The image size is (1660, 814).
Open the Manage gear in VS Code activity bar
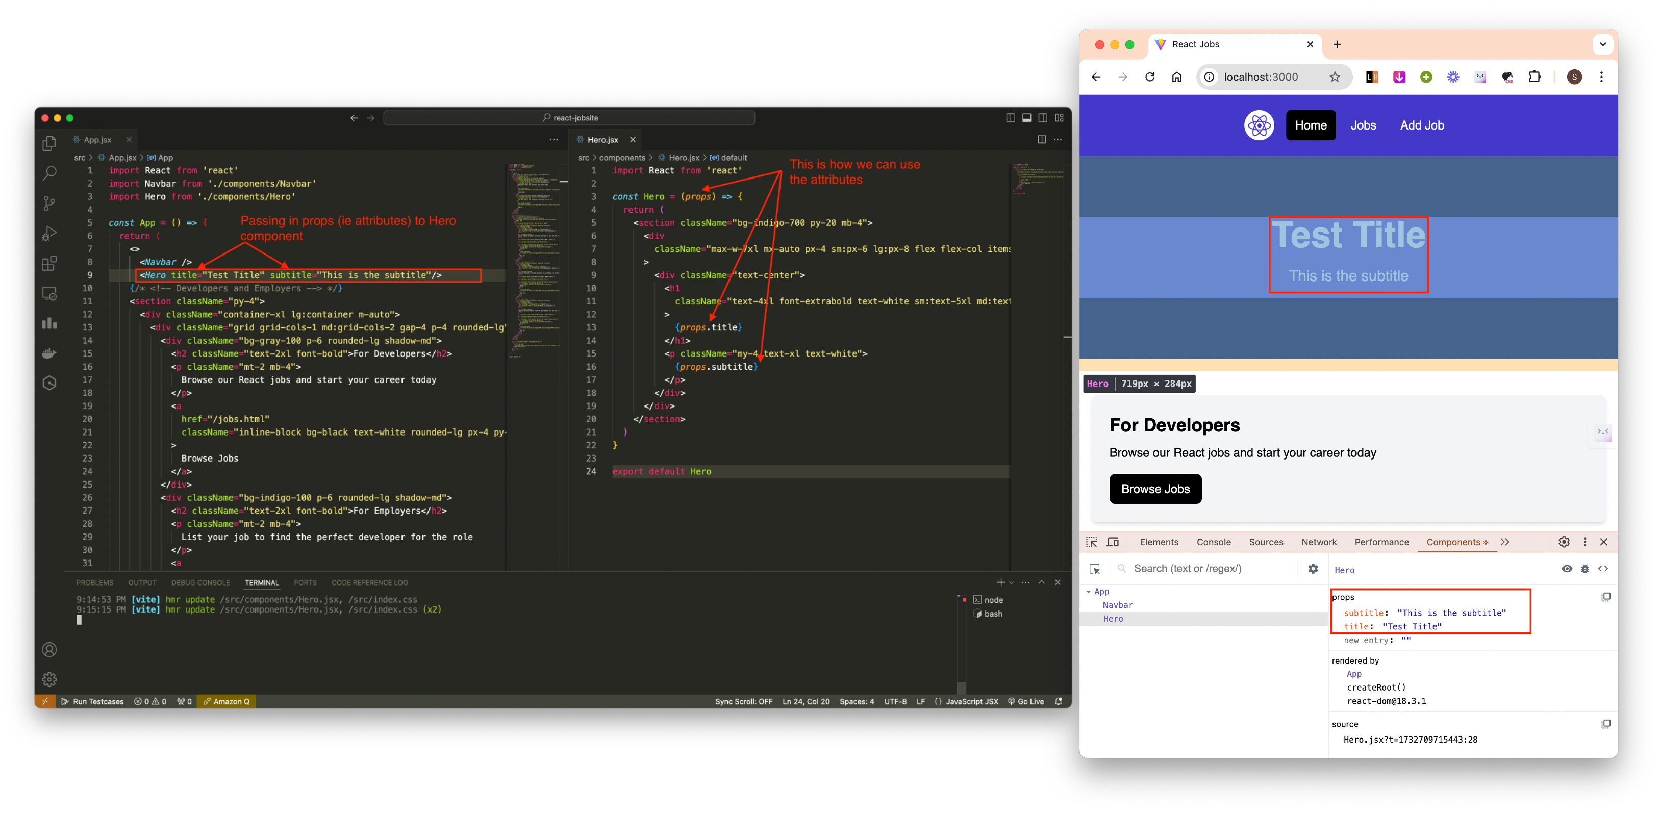(x=49, y=679)
